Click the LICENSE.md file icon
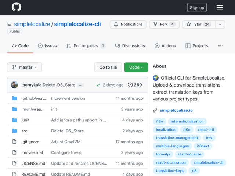 pos(14,163)
